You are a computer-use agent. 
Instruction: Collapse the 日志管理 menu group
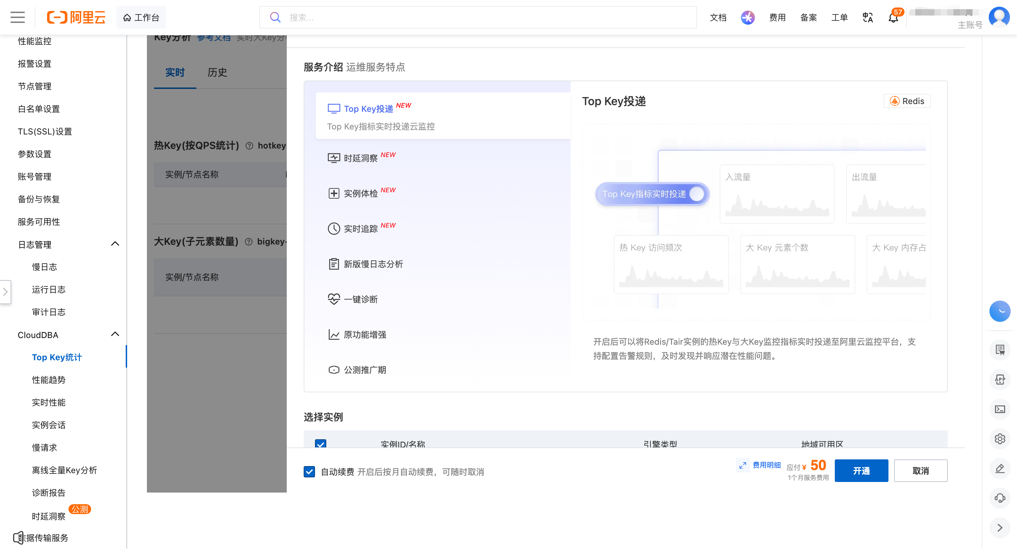115,244
